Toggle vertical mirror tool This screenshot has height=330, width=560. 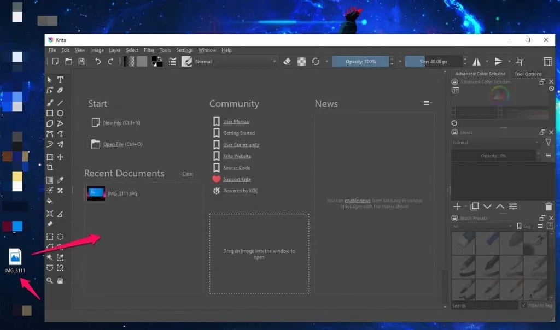pos(499,62)
